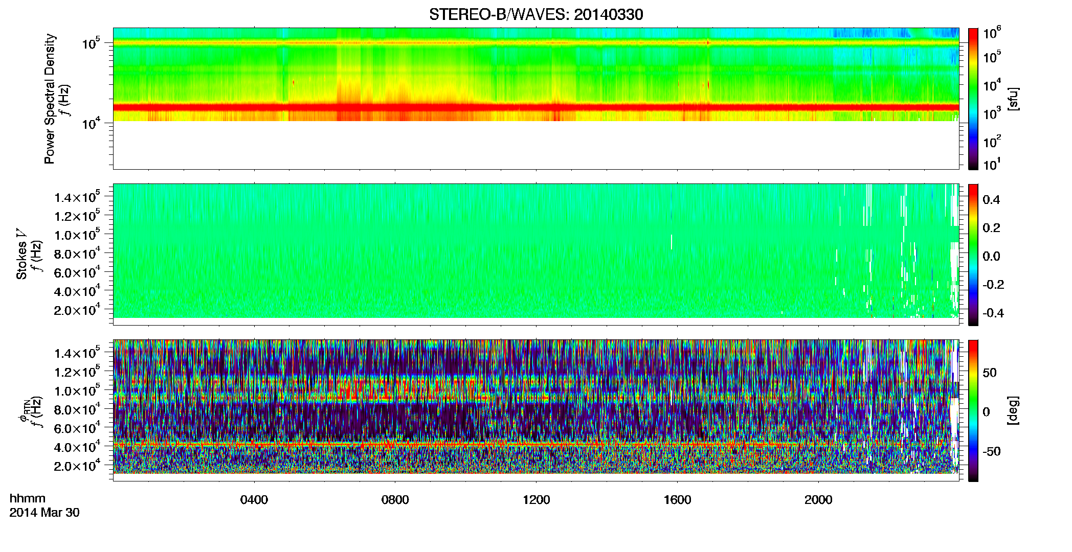This screenshot has height=552, width=1072.
Task: Click the white empty area below the spectrum
Action: pyautogui.click(x=535, y=145)
